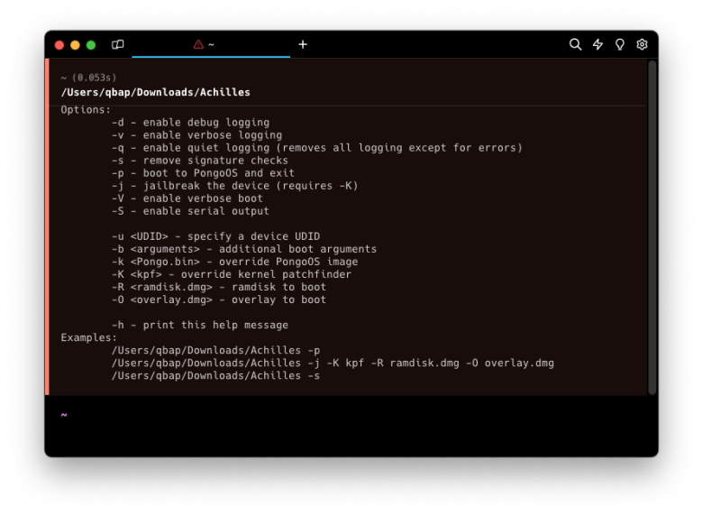Click the "-s - remove signature checks" line
The height and width of the screenshot is (516, 703).
[200, 161]
